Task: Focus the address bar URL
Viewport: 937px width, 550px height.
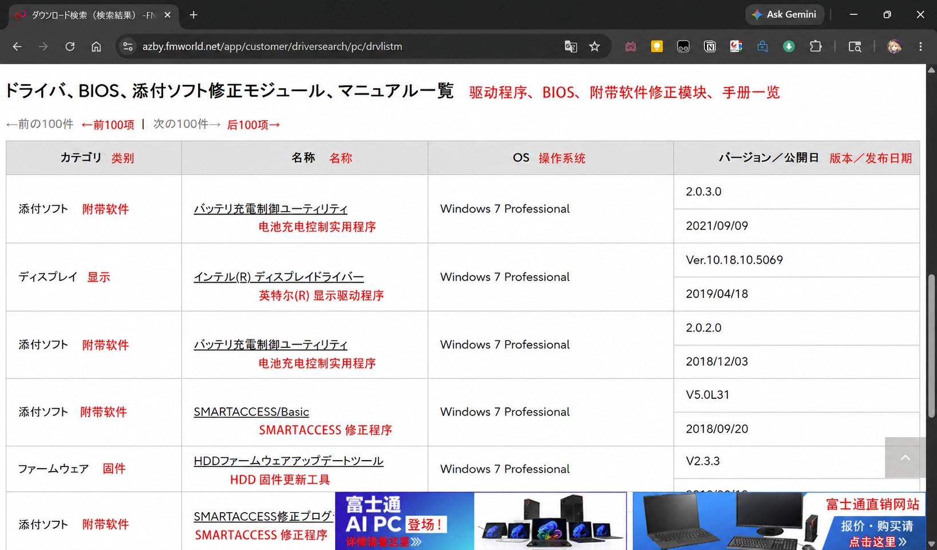Action: [272, 46]
